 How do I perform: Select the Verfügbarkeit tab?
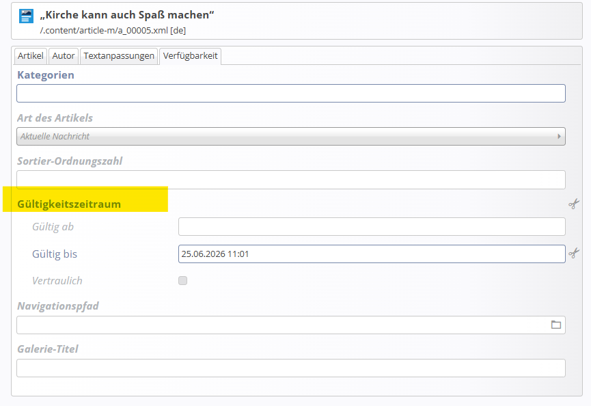point(191,56)
